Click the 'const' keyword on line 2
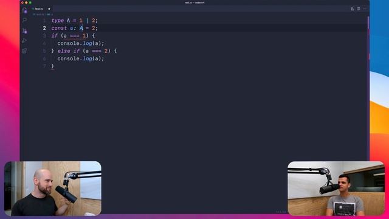Screen dimensions: 389x219 pos(59,29)
